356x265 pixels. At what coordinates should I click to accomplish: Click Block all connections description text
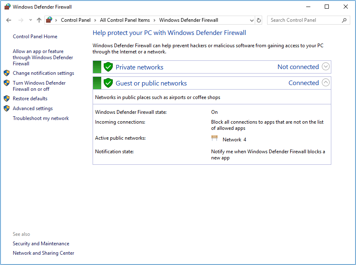coord(267,125)
